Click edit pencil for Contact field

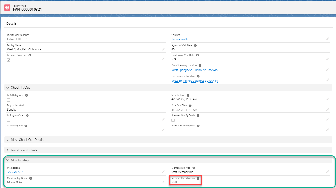(328, 39)
